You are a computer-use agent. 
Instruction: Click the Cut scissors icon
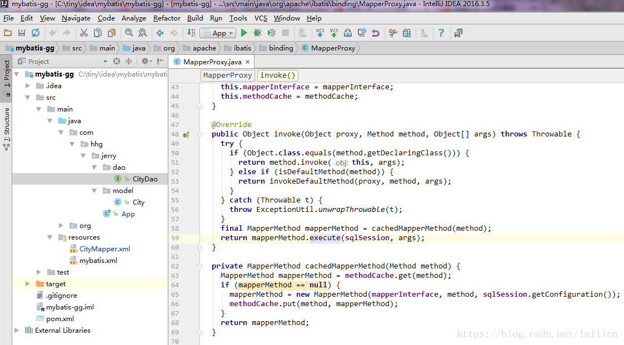83,33
